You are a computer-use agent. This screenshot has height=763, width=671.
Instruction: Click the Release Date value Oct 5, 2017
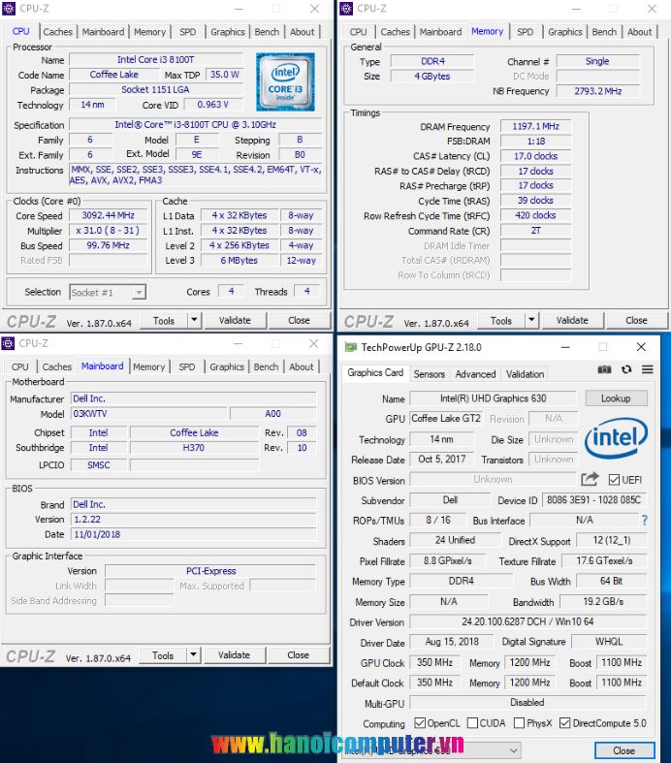442,459
